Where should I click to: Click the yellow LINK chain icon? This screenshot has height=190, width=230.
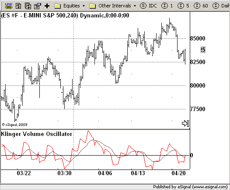point(9,6)
